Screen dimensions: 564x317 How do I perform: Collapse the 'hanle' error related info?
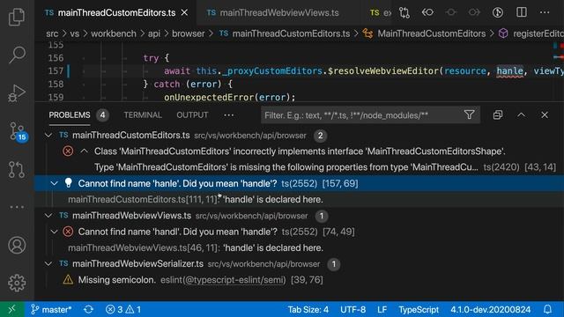pos(54,183)
